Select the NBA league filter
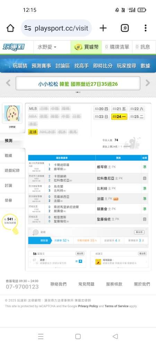 point(33,116)
